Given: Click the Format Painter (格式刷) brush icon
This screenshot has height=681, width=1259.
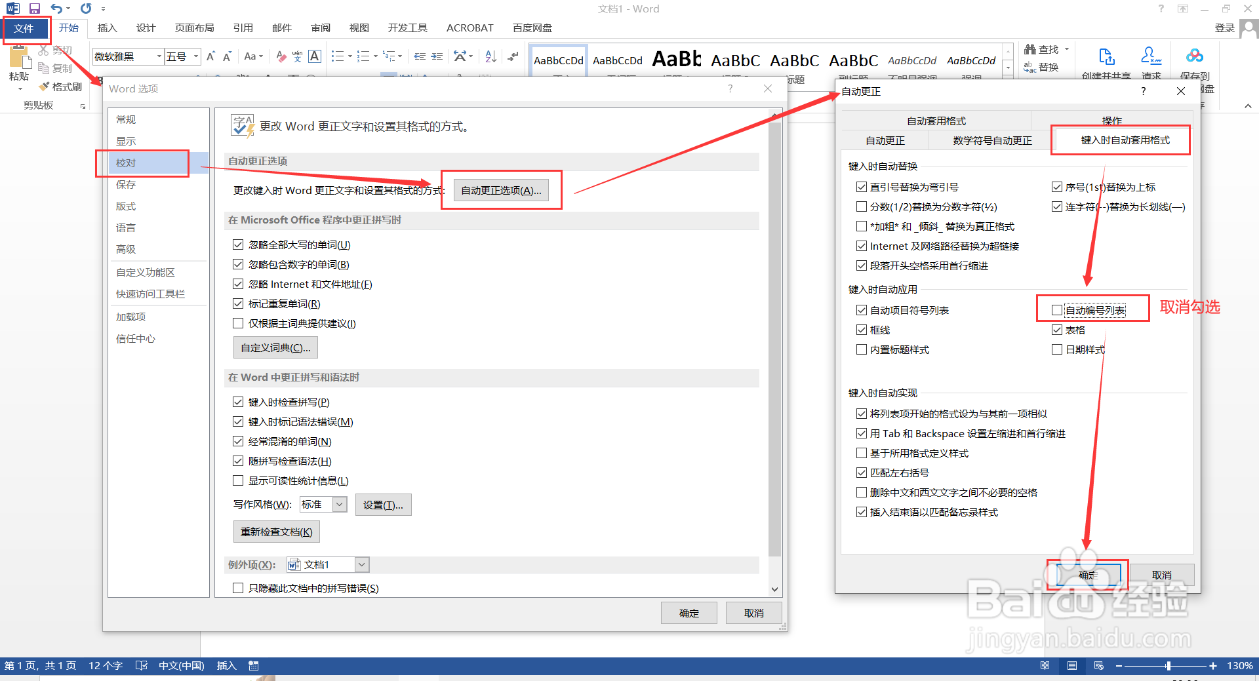Looking at the screenshot, I should pos(44,87).
